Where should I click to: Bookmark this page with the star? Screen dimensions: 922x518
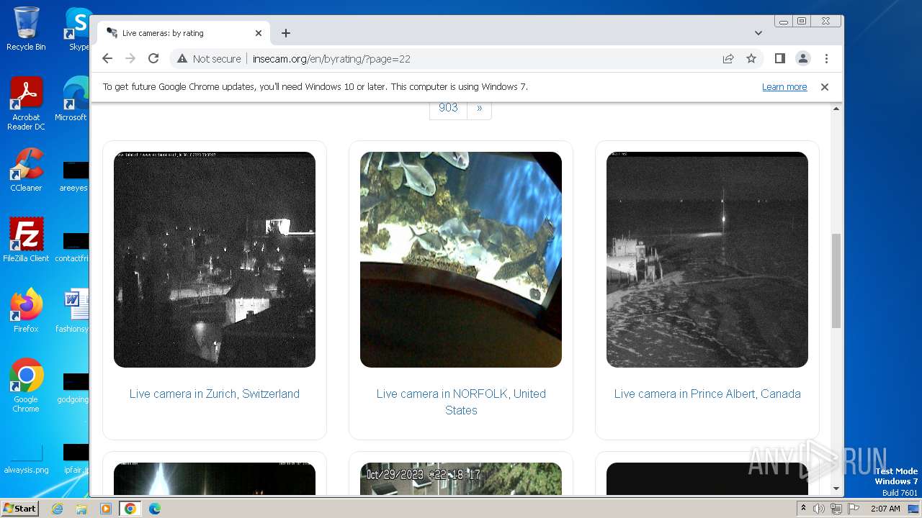click(x=751, y=59)
